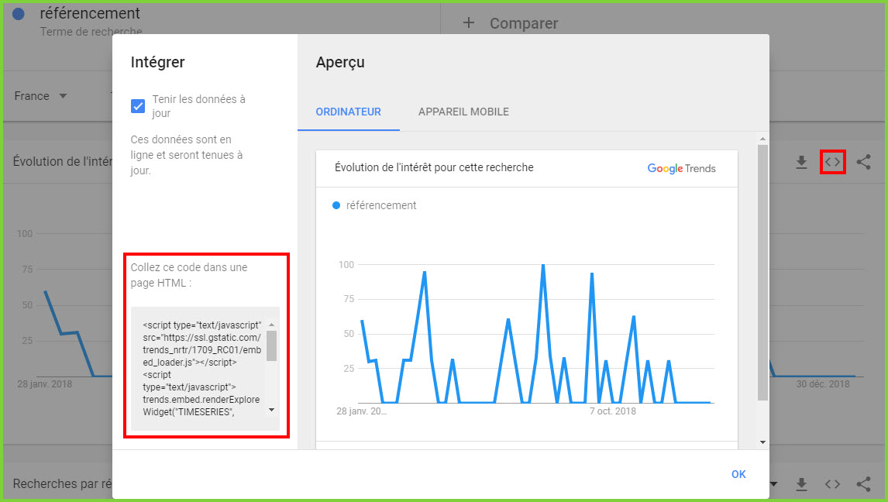Click the preview pane scroll up arrow
This screenshot has width=888, height=502.
762,139
